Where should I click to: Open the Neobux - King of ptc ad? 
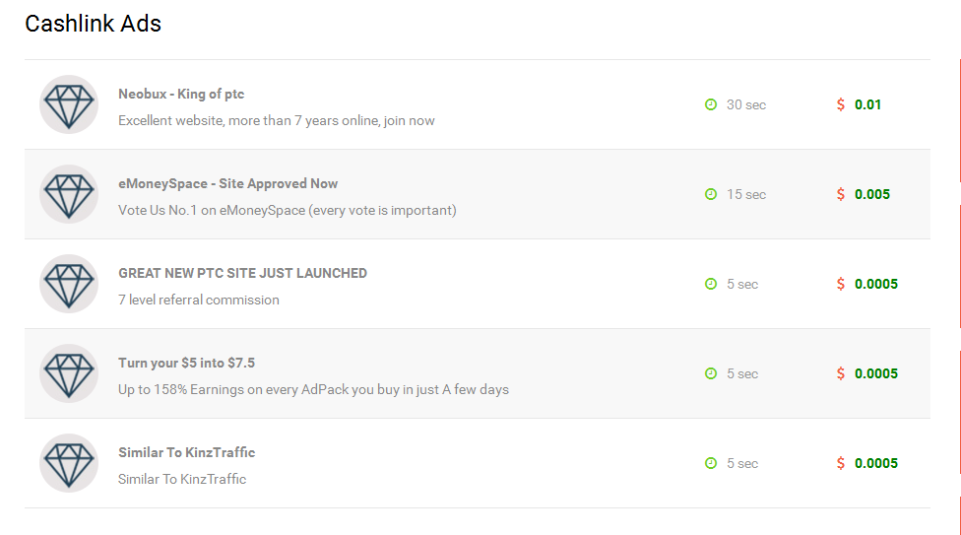coord(181,95)
